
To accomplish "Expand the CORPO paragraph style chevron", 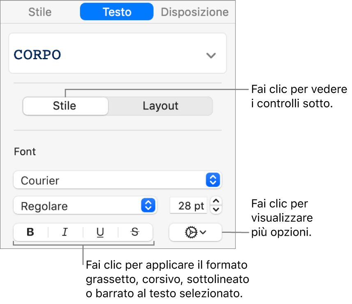I will pyautogui.click(x=211, y=55).
